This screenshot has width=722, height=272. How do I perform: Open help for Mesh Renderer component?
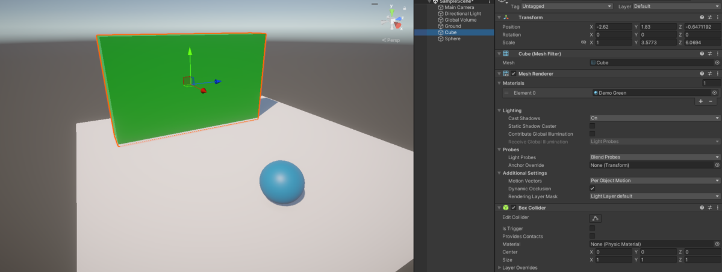tap(702, 73)
